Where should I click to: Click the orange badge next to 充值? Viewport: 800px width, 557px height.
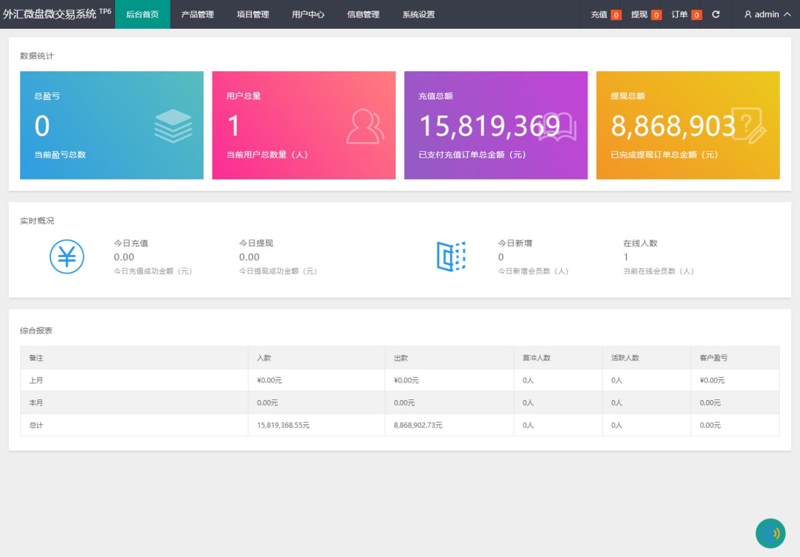(616, 15)
